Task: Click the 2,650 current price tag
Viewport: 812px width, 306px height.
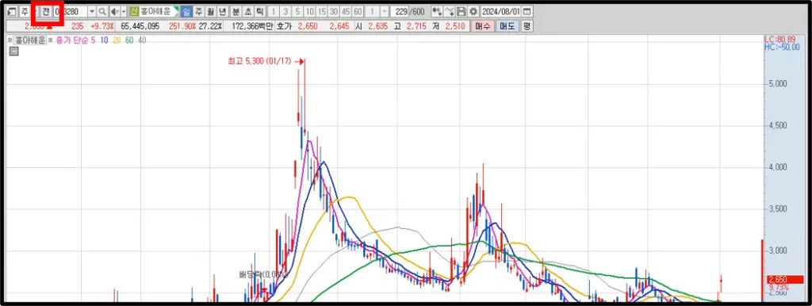Action: (x=785, y=280)
